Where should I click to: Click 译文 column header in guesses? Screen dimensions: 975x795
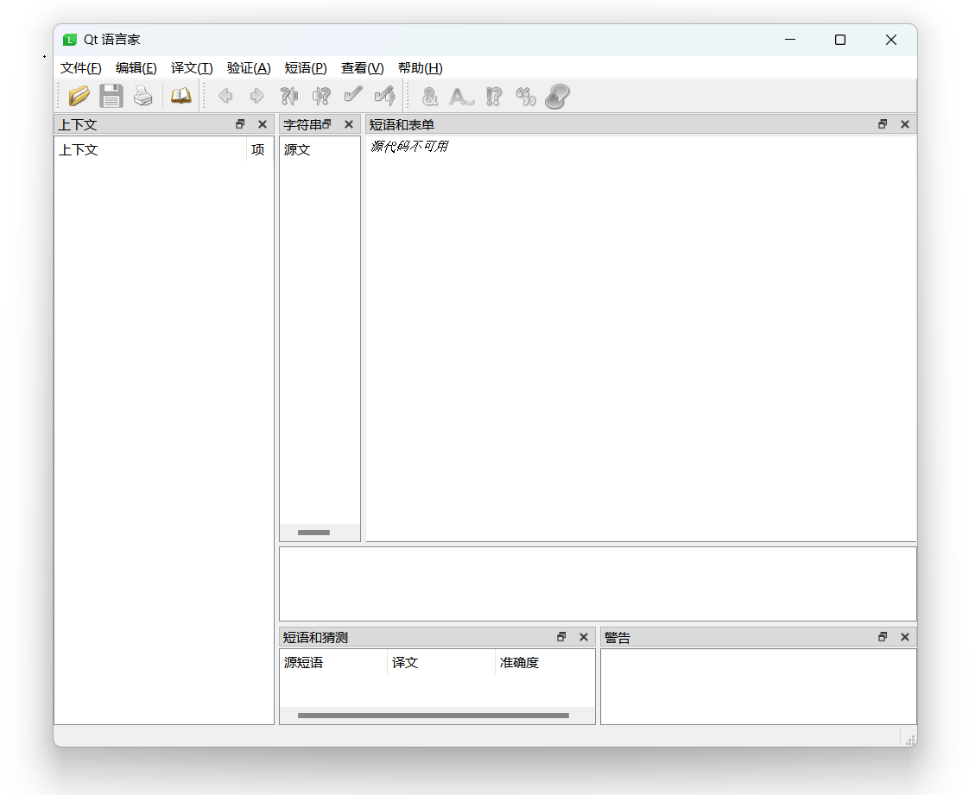(x=440, y=663)
